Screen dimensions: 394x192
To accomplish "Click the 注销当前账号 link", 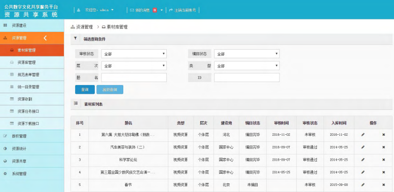I will (x=185, y=10).
